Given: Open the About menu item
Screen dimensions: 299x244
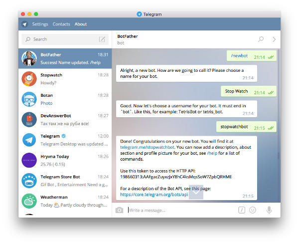Looking at the screenshot, I should 81,24.
